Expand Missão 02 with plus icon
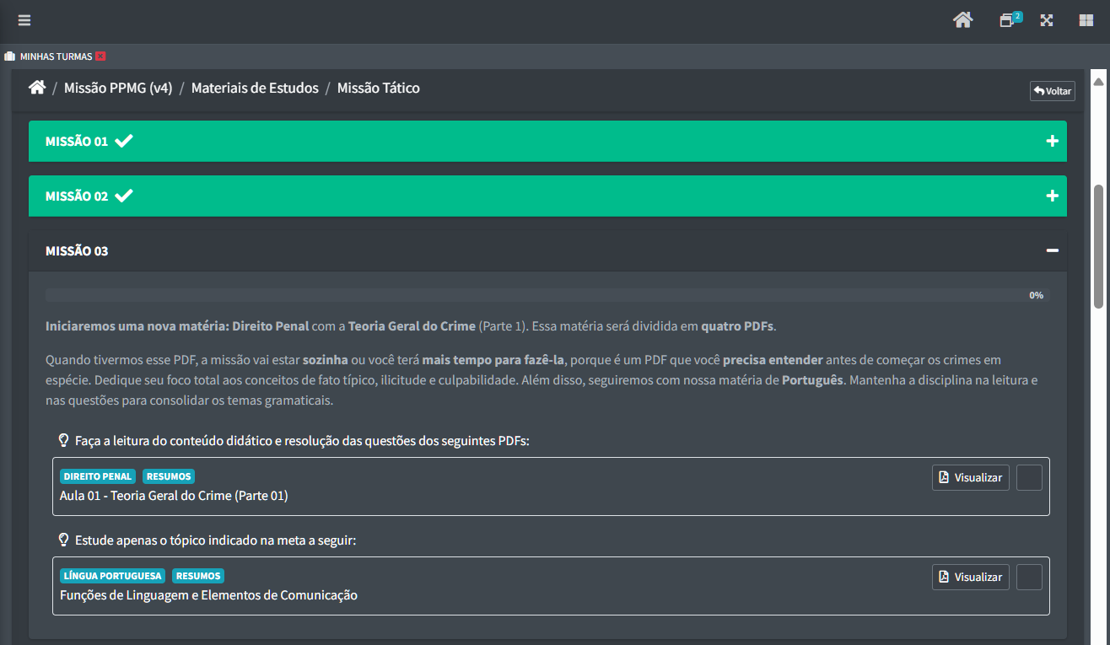 (x=1052, y=196)
